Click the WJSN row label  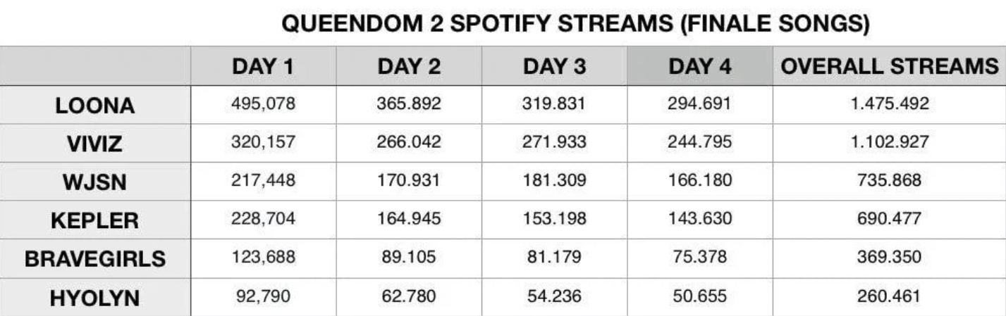click(95, 182)
